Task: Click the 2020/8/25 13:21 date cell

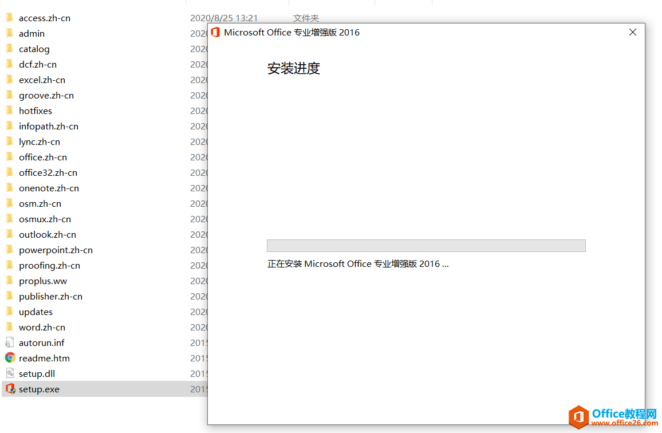Action: click(x=224, y=18)
